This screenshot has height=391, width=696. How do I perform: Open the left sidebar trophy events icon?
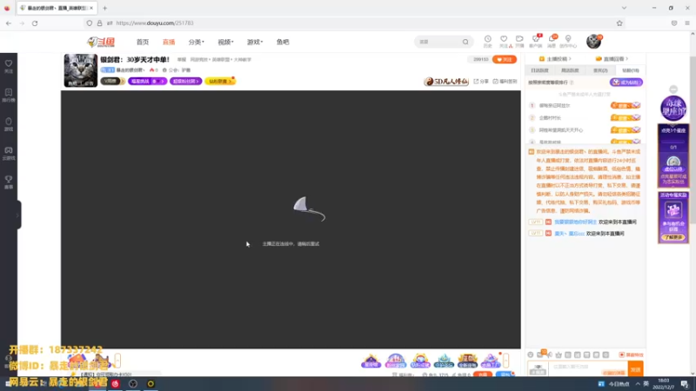[x=9, y=182]
